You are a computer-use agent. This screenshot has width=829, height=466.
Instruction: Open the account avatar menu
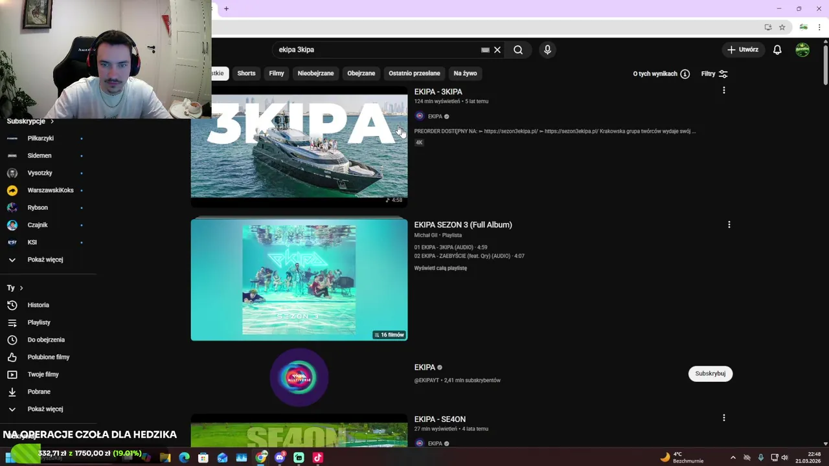click(802, 50)
